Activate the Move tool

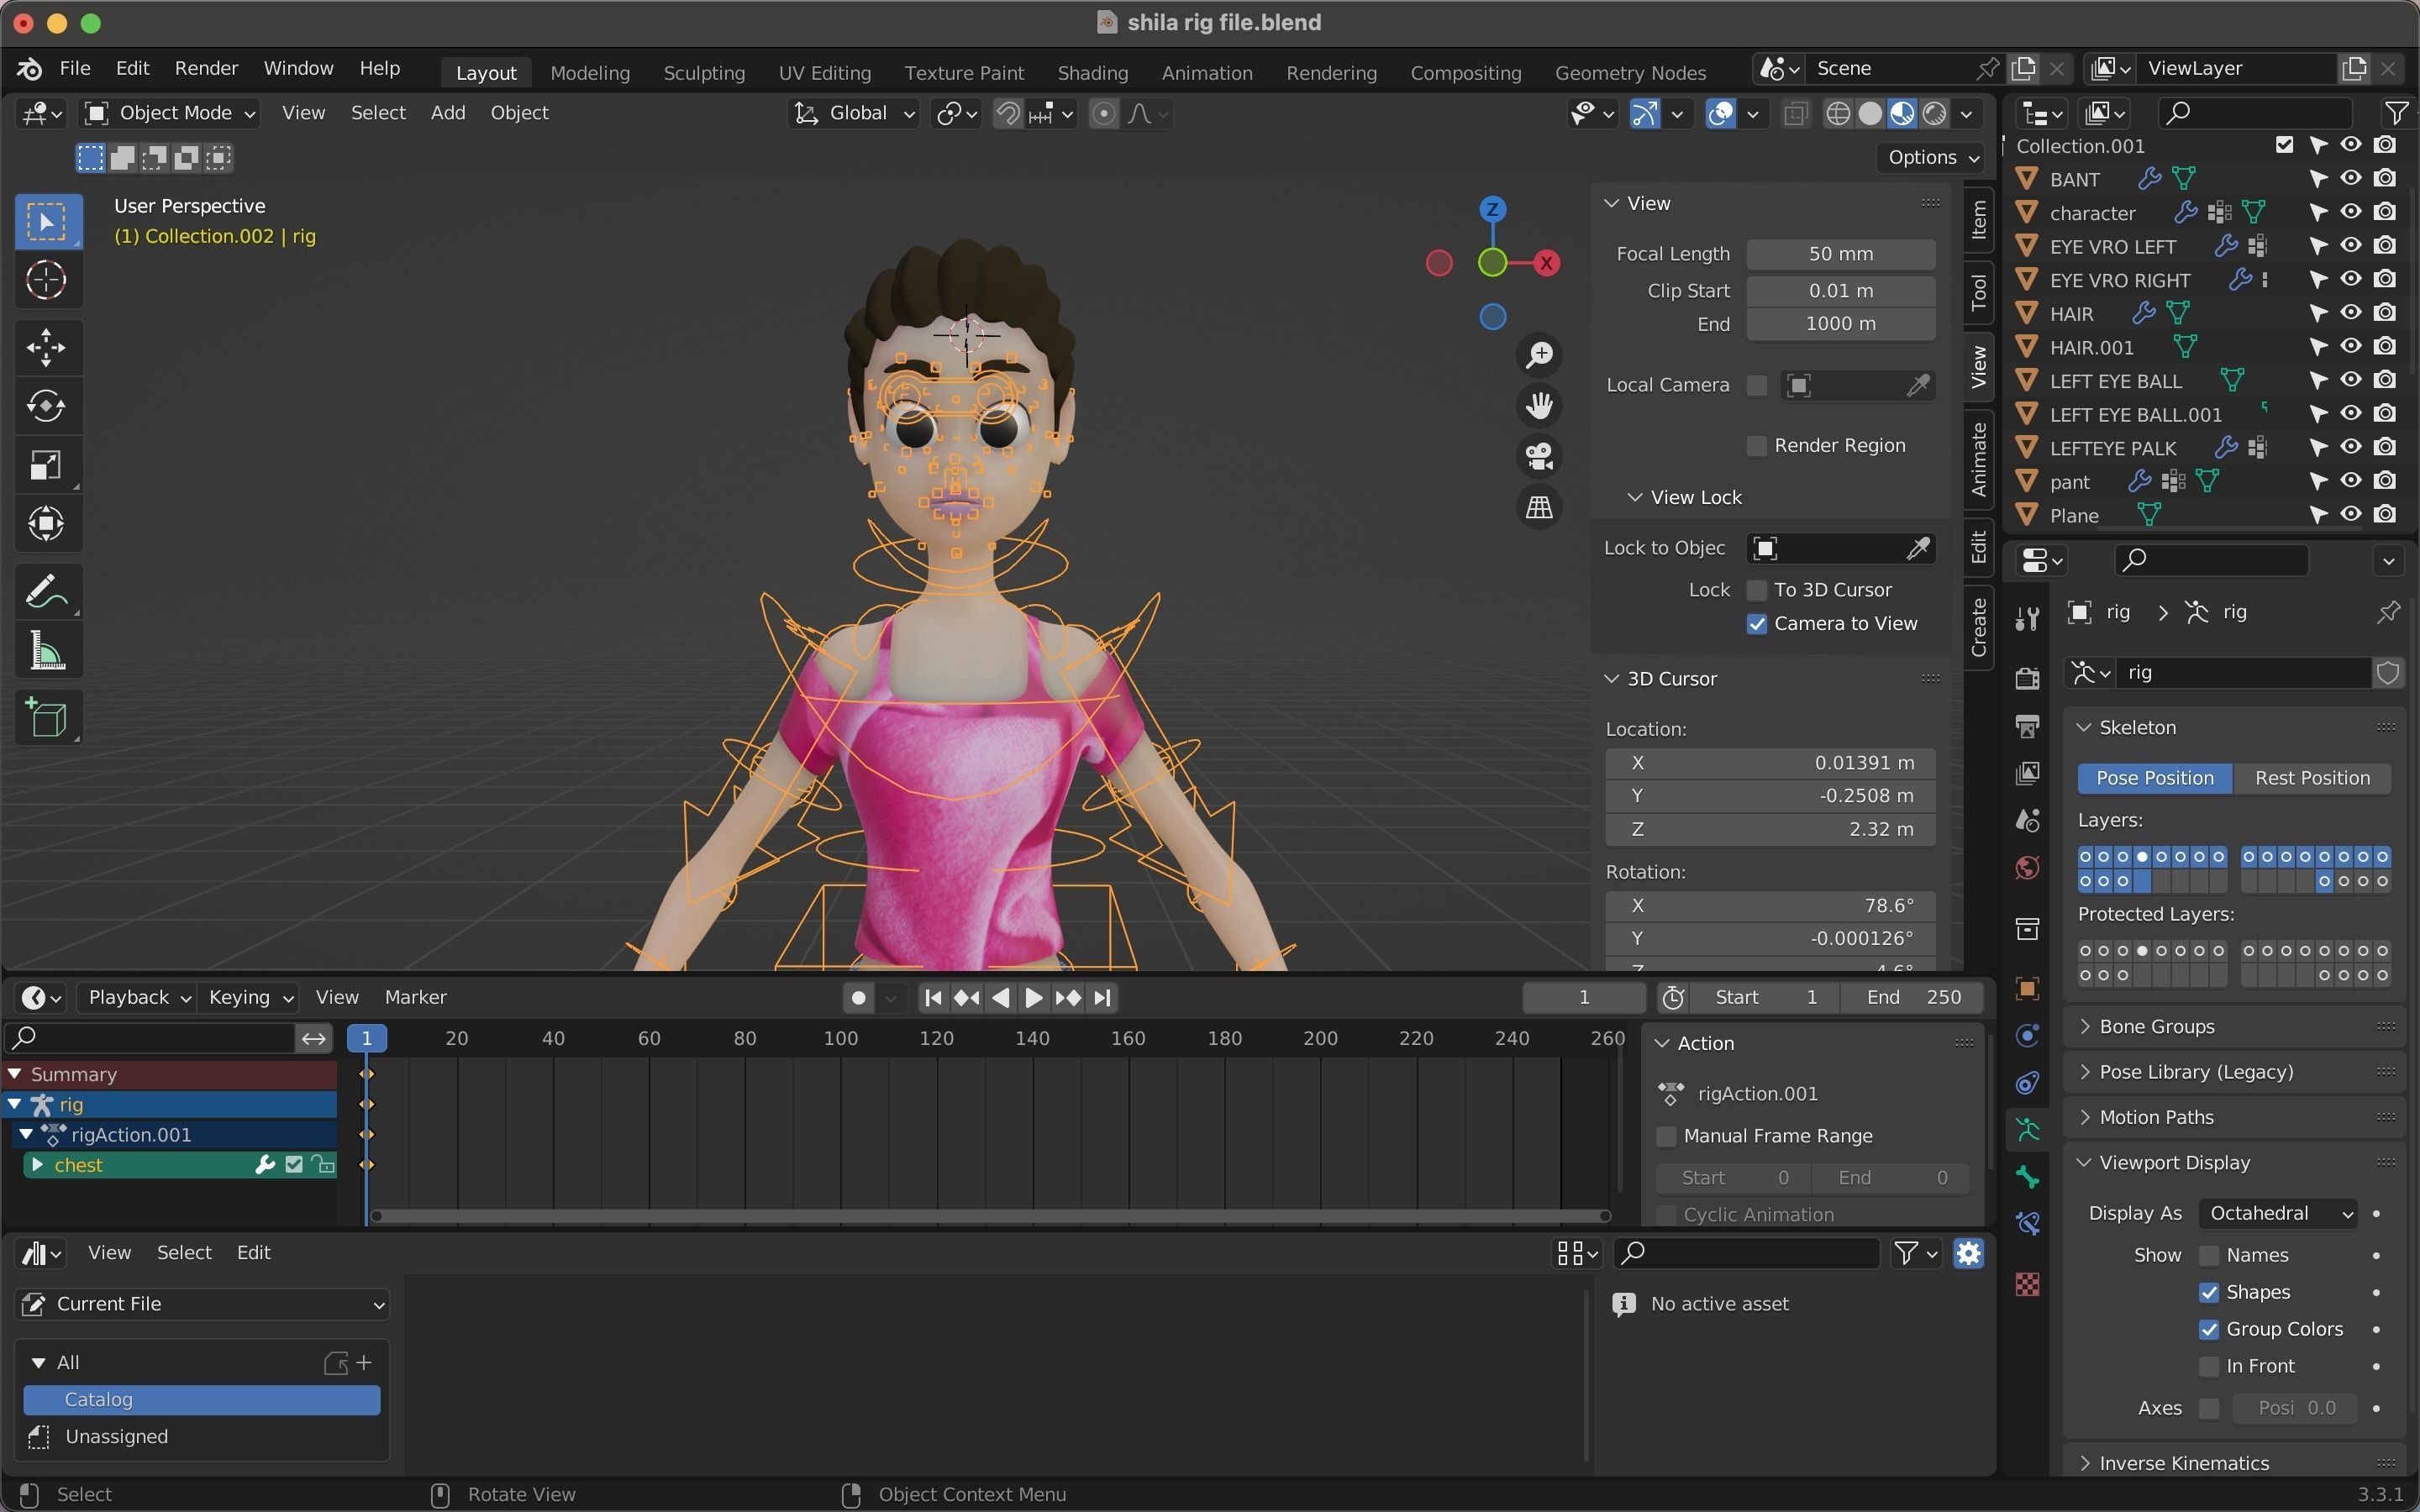coord(46,347)
